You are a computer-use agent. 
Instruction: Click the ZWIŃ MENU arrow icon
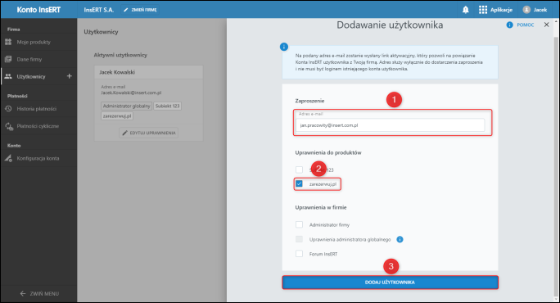coord(23,293)
